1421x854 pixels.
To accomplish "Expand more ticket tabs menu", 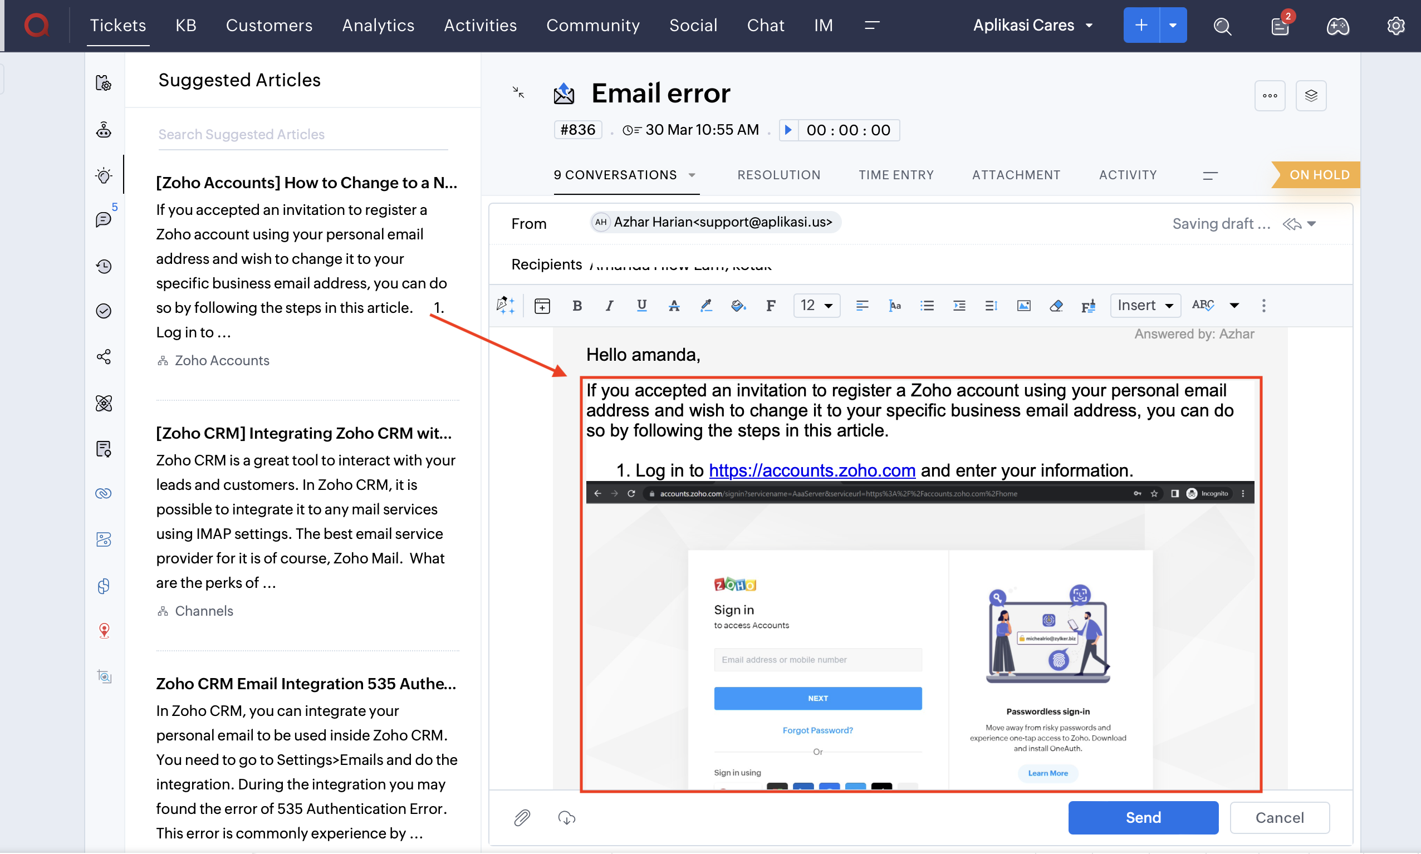I will point(1210,175).
